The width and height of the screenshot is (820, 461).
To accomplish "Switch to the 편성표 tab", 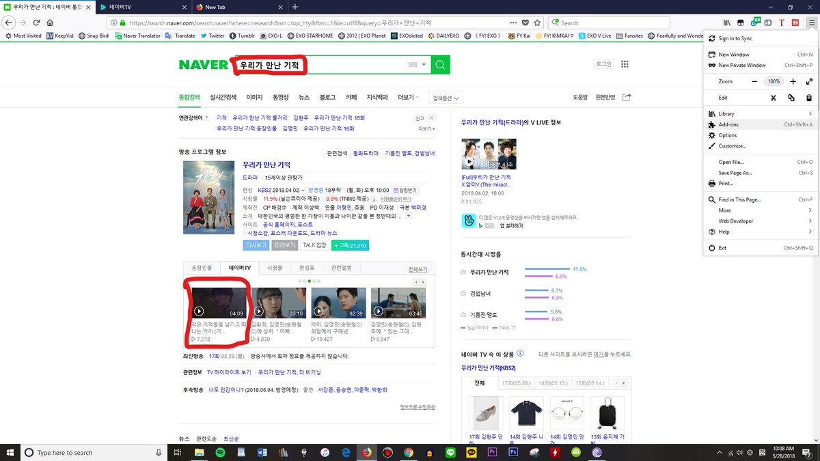I will (x=307, y=268).
